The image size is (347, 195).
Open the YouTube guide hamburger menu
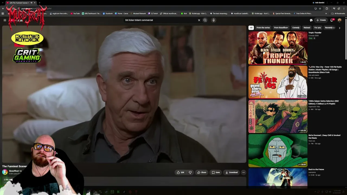[x=5, y=20]
